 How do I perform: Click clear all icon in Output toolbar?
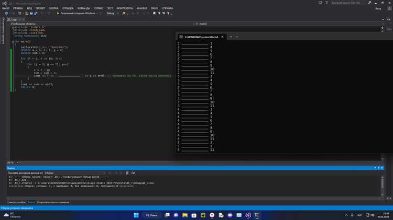[127, 173]
